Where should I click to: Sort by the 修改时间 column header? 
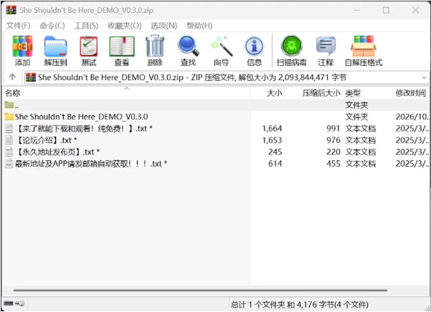coord(411,93)
